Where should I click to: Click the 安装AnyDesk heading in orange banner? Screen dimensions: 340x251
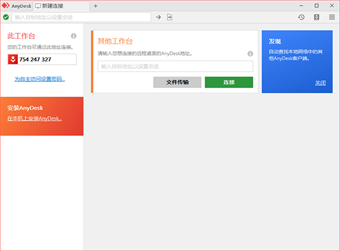point(25,108)
